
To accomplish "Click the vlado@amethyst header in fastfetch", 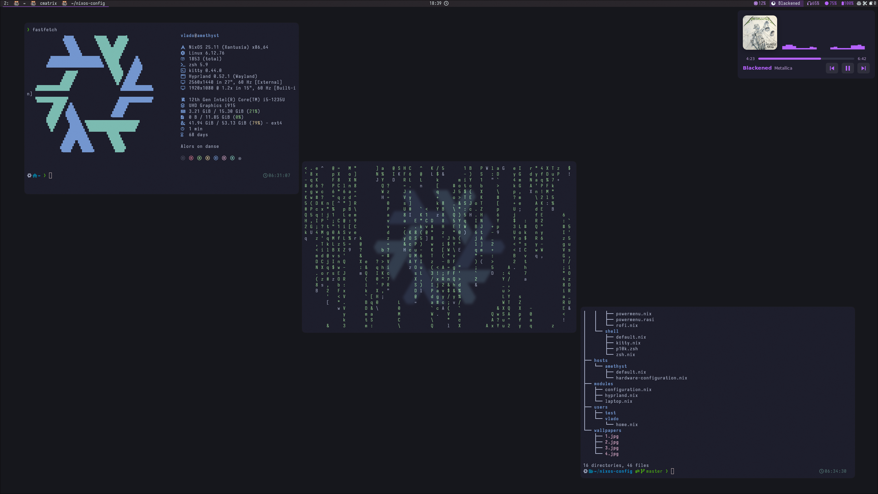I will (x=200, y=36).
